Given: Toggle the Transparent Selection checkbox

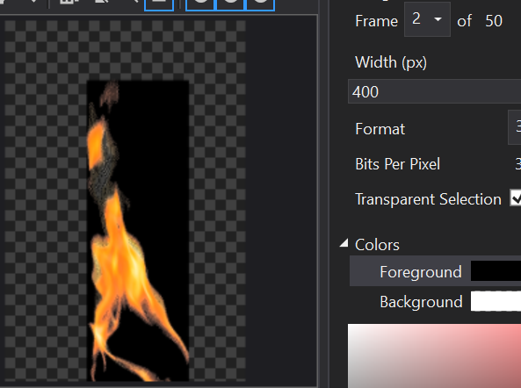Looking at the screenshot, I should tap(516, 198).
